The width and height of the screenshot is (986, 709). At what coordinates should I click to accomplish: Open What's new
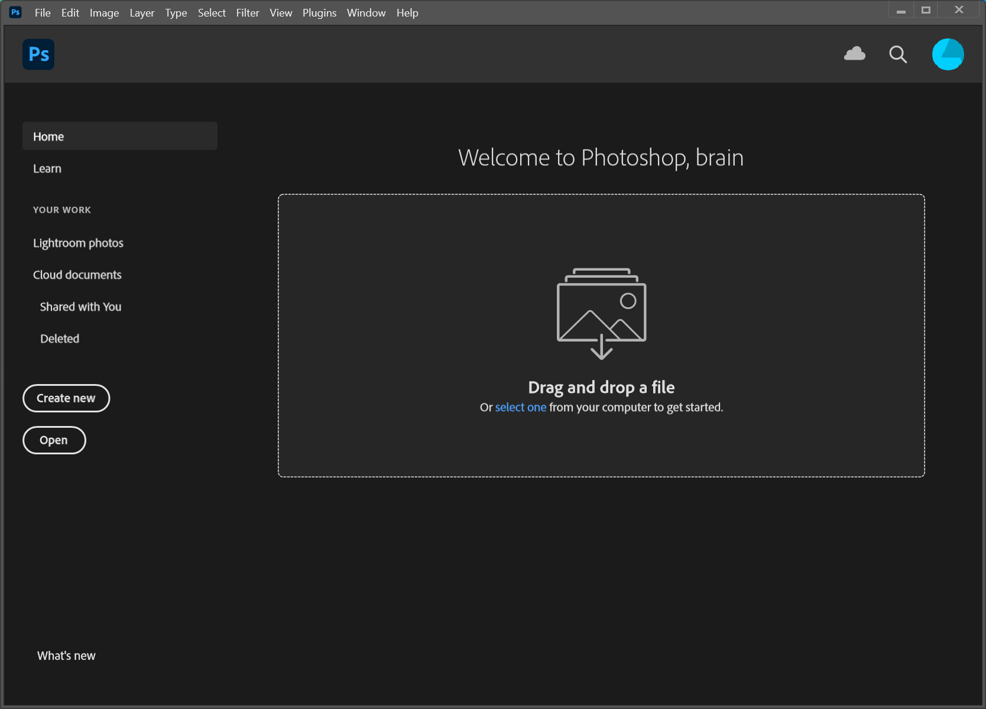click(66, 655)
